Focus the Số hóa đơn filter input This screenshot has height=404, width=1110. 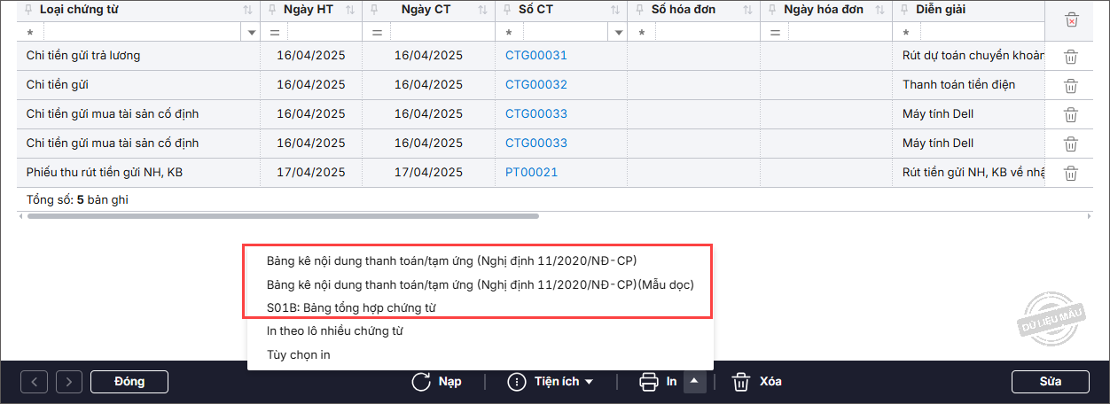click(707, 32)
